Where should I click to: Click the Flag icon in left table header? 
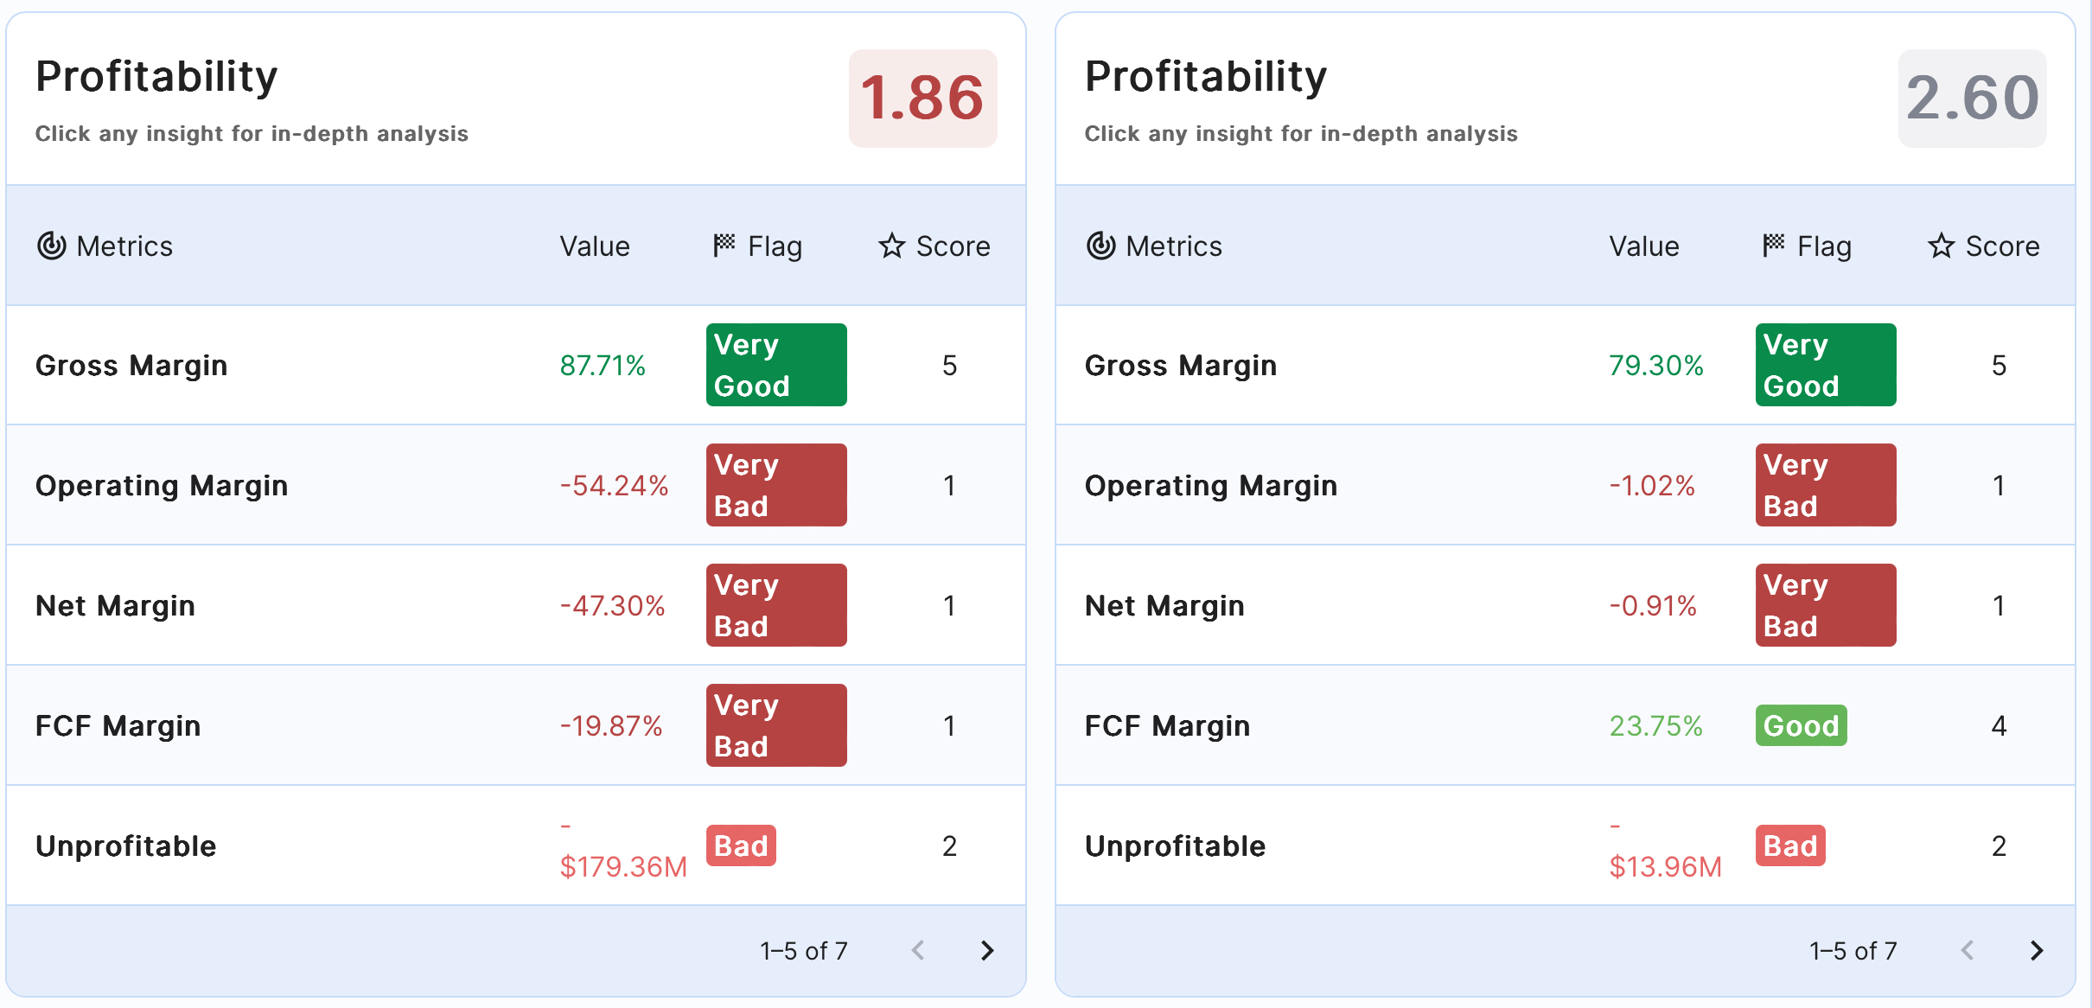[724, 246]
